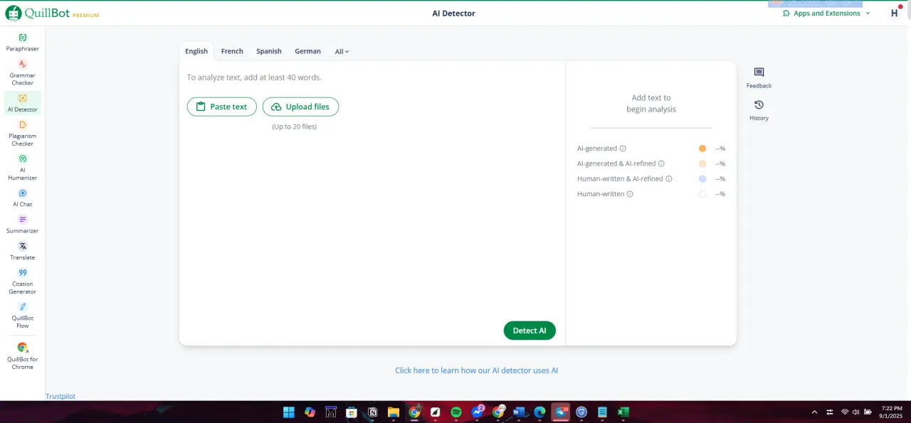The width and height of the screenshot is (911, 423).
Task: Open the History panel
Action: (759, 110)
